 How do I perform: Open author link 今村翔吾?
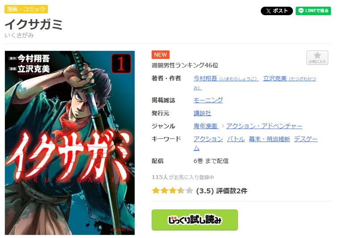(x=226, y=79)
